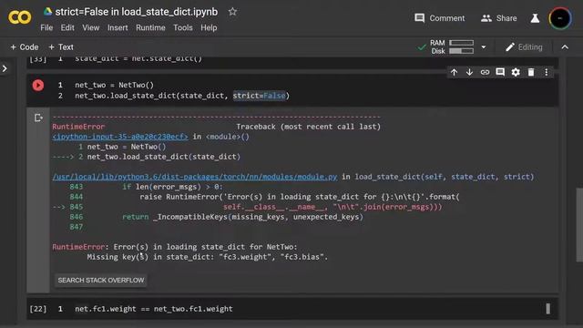Open the Comment panel
The height and width of the screenshot is (328, 583).
coord(439,18)
